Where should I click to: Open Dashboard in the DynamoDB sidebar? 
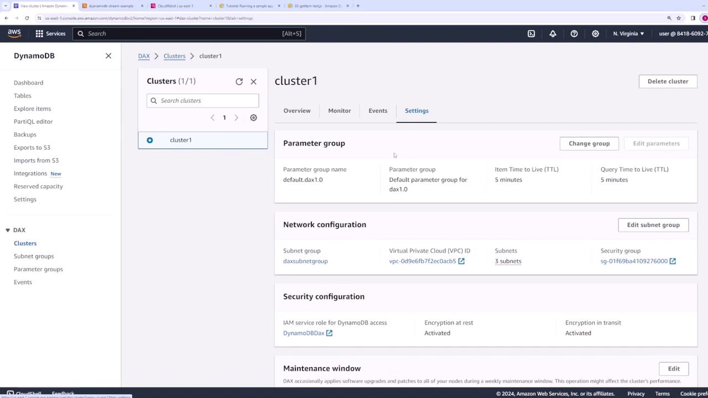(x=28, y=83)
